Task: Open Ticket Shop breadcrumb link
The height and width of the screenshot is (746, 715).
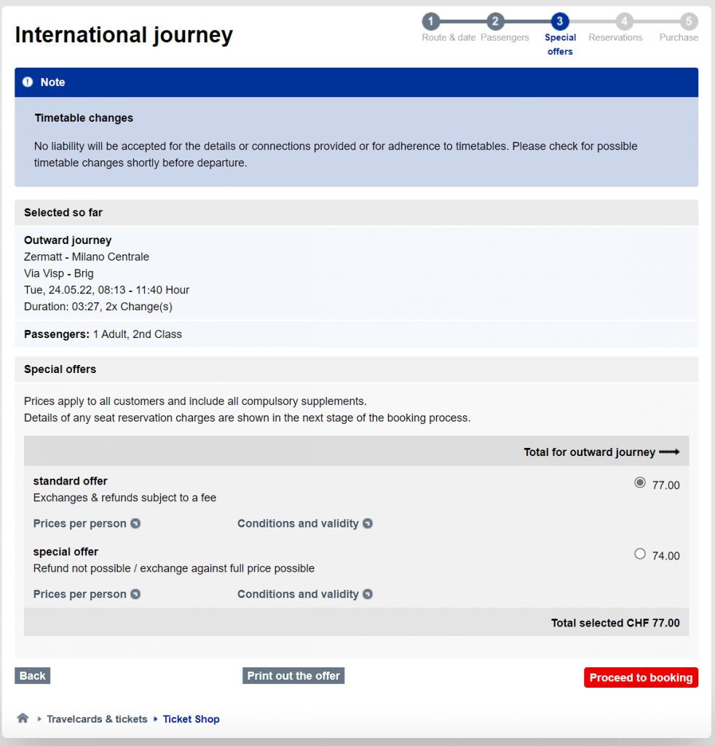Action: (x=191, y=719)
